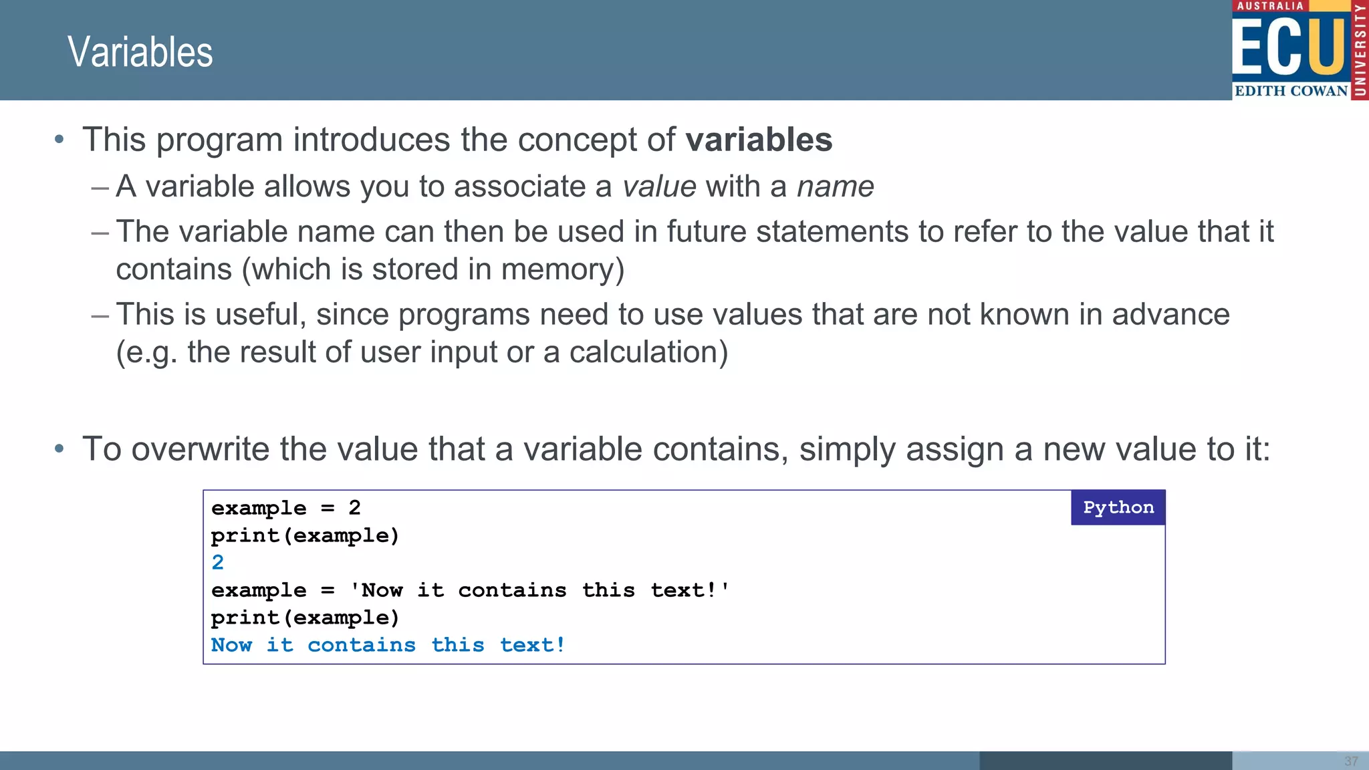Screen dimensions: 1369x770
Task: Click the code line example = 2
Action: (x=286, y=508)
